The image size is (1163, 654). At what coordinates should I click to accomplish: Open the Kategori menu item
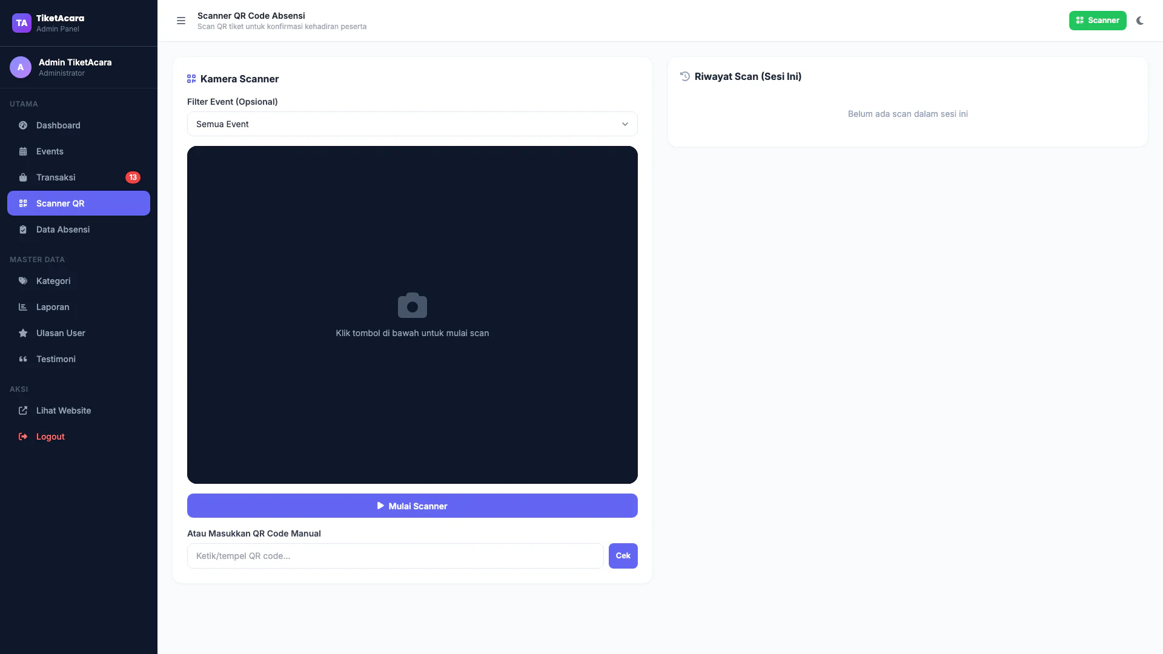pyautogui.click(x=79, y=281)
